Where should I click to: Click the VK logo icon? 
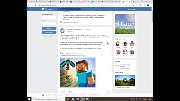43,9
